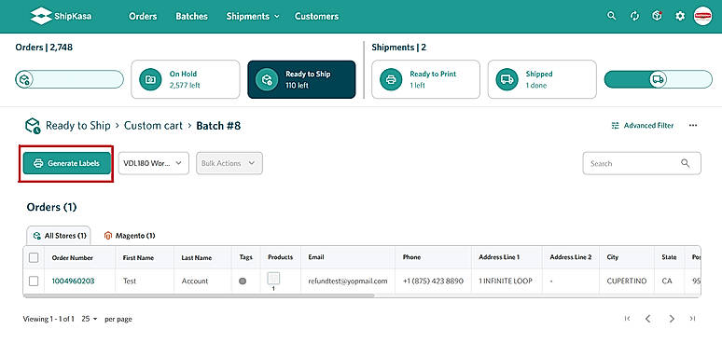Focus the Search input field

[x=642, y=163]
